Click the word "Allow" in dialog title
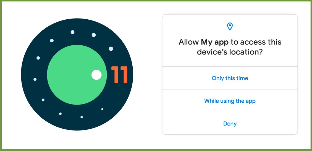 [189, 42]
